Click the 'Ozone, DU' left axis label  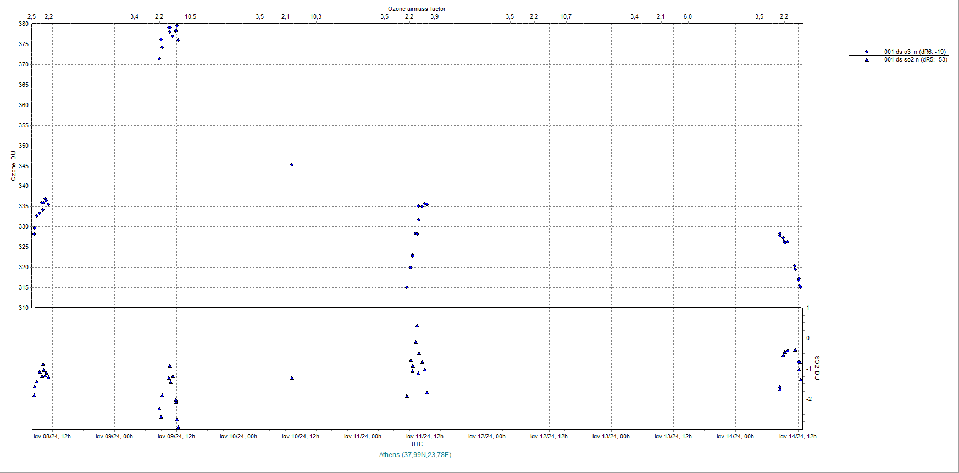pos(13,166)
